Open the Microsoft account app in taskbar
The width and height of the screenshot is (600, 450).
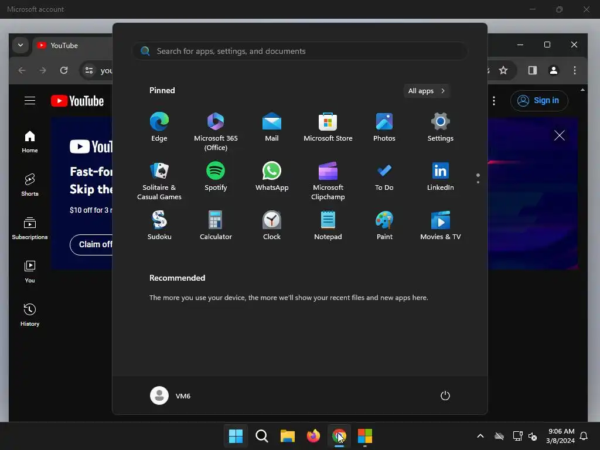tap(364, 436)
